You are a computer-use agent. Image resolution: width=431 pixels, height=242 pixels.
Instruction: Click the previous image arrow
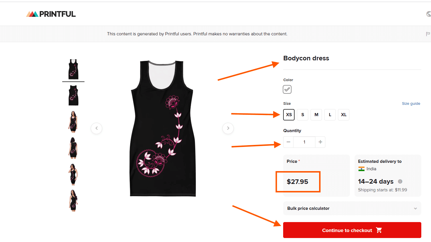(x=96, y=128)
